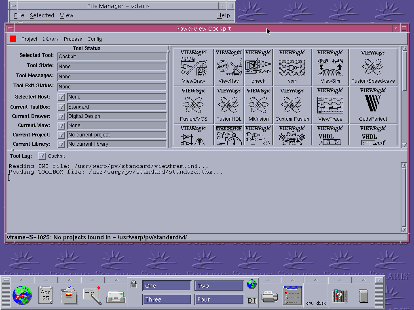Switch to workspace Two

click(x=219, y=286)
